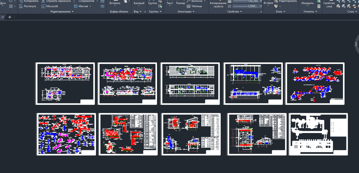The height and width of the screenshot is (173, 359).
Task: Click Копирование свойств (Match Properties)
Action: [x=218, y=4]
